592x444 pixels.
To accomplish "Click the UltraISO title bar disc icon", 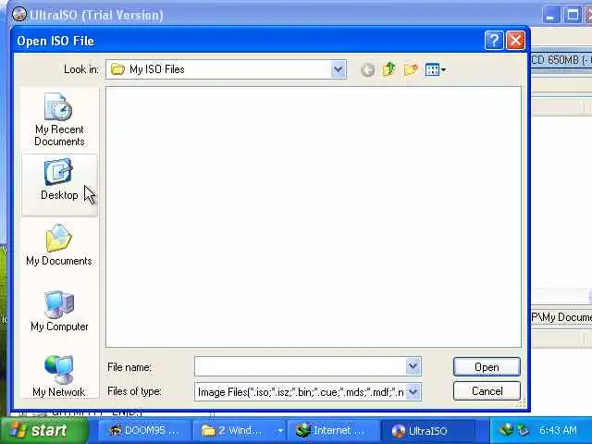I will pos(18,15).
